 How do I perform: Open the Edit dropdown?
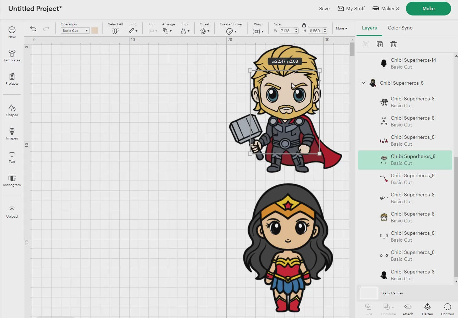pyautogui.click(x=133, y=31)
